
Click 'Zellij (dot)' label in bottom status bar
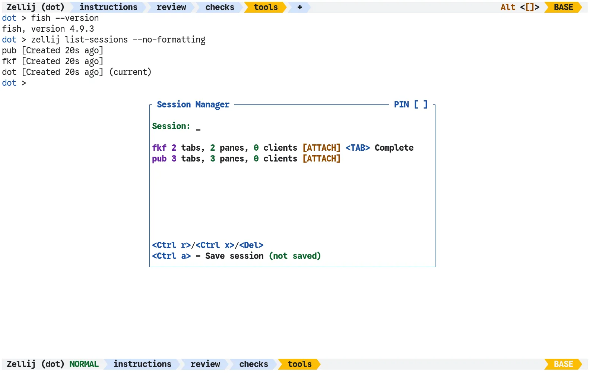click(x=36, y=364)
